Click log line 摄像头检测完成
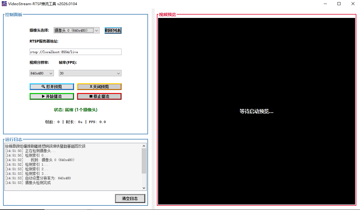This screenshot has height=210, width=360. (28, 183)
